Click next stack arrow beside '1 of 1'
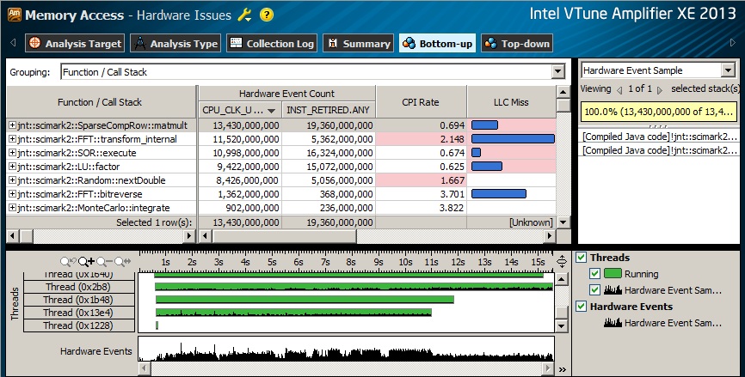The height and width of the screenshot is (377, 745). point(660,89)
